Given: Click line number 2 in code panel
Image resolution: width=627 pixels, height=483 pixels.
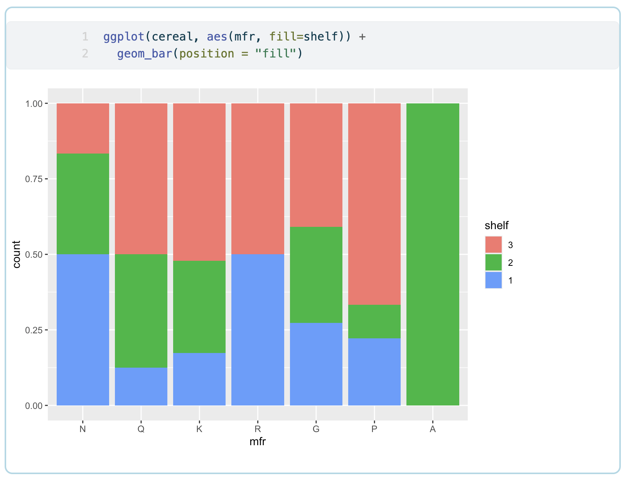Looking at the screenshot, I should coord(85,53).
